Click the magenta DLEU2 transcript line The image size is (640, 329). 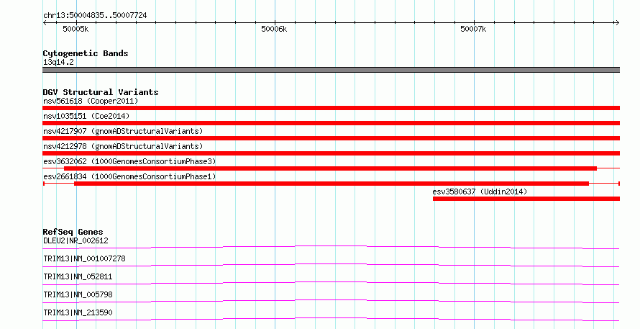tap(331, 247)
